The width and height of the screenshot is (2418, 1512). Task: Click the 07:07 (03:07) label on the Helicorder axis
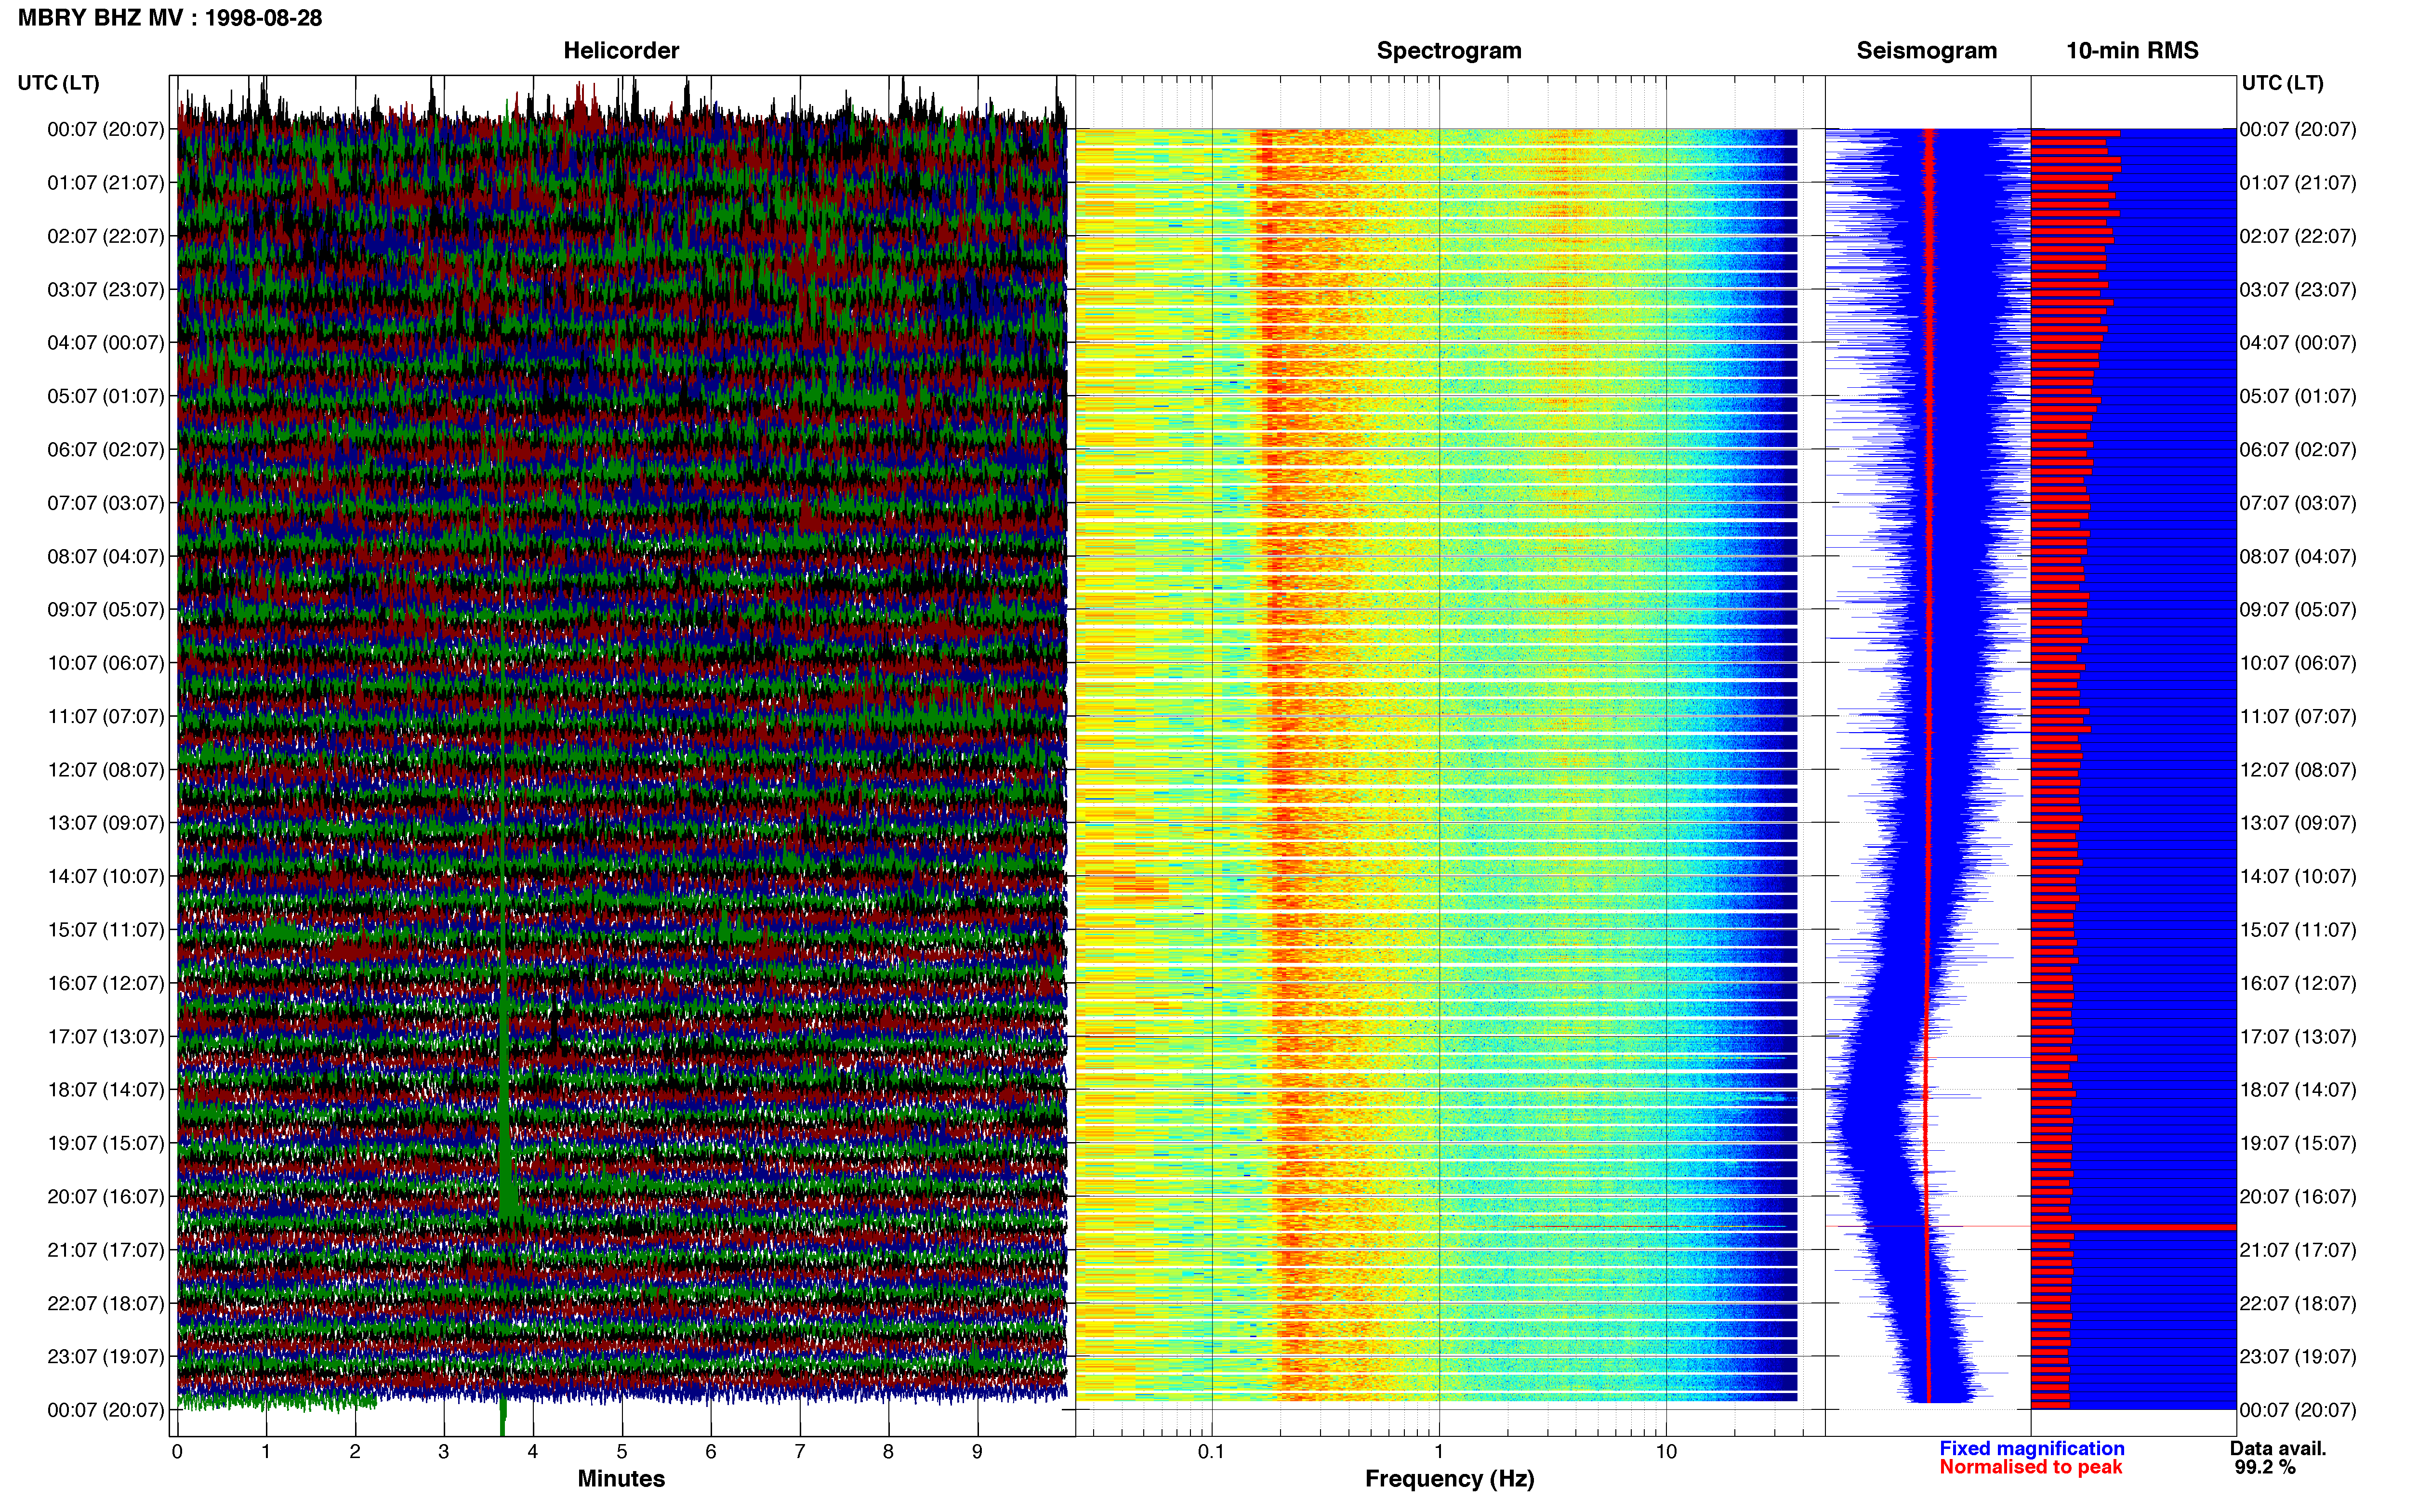pos(106,503)
